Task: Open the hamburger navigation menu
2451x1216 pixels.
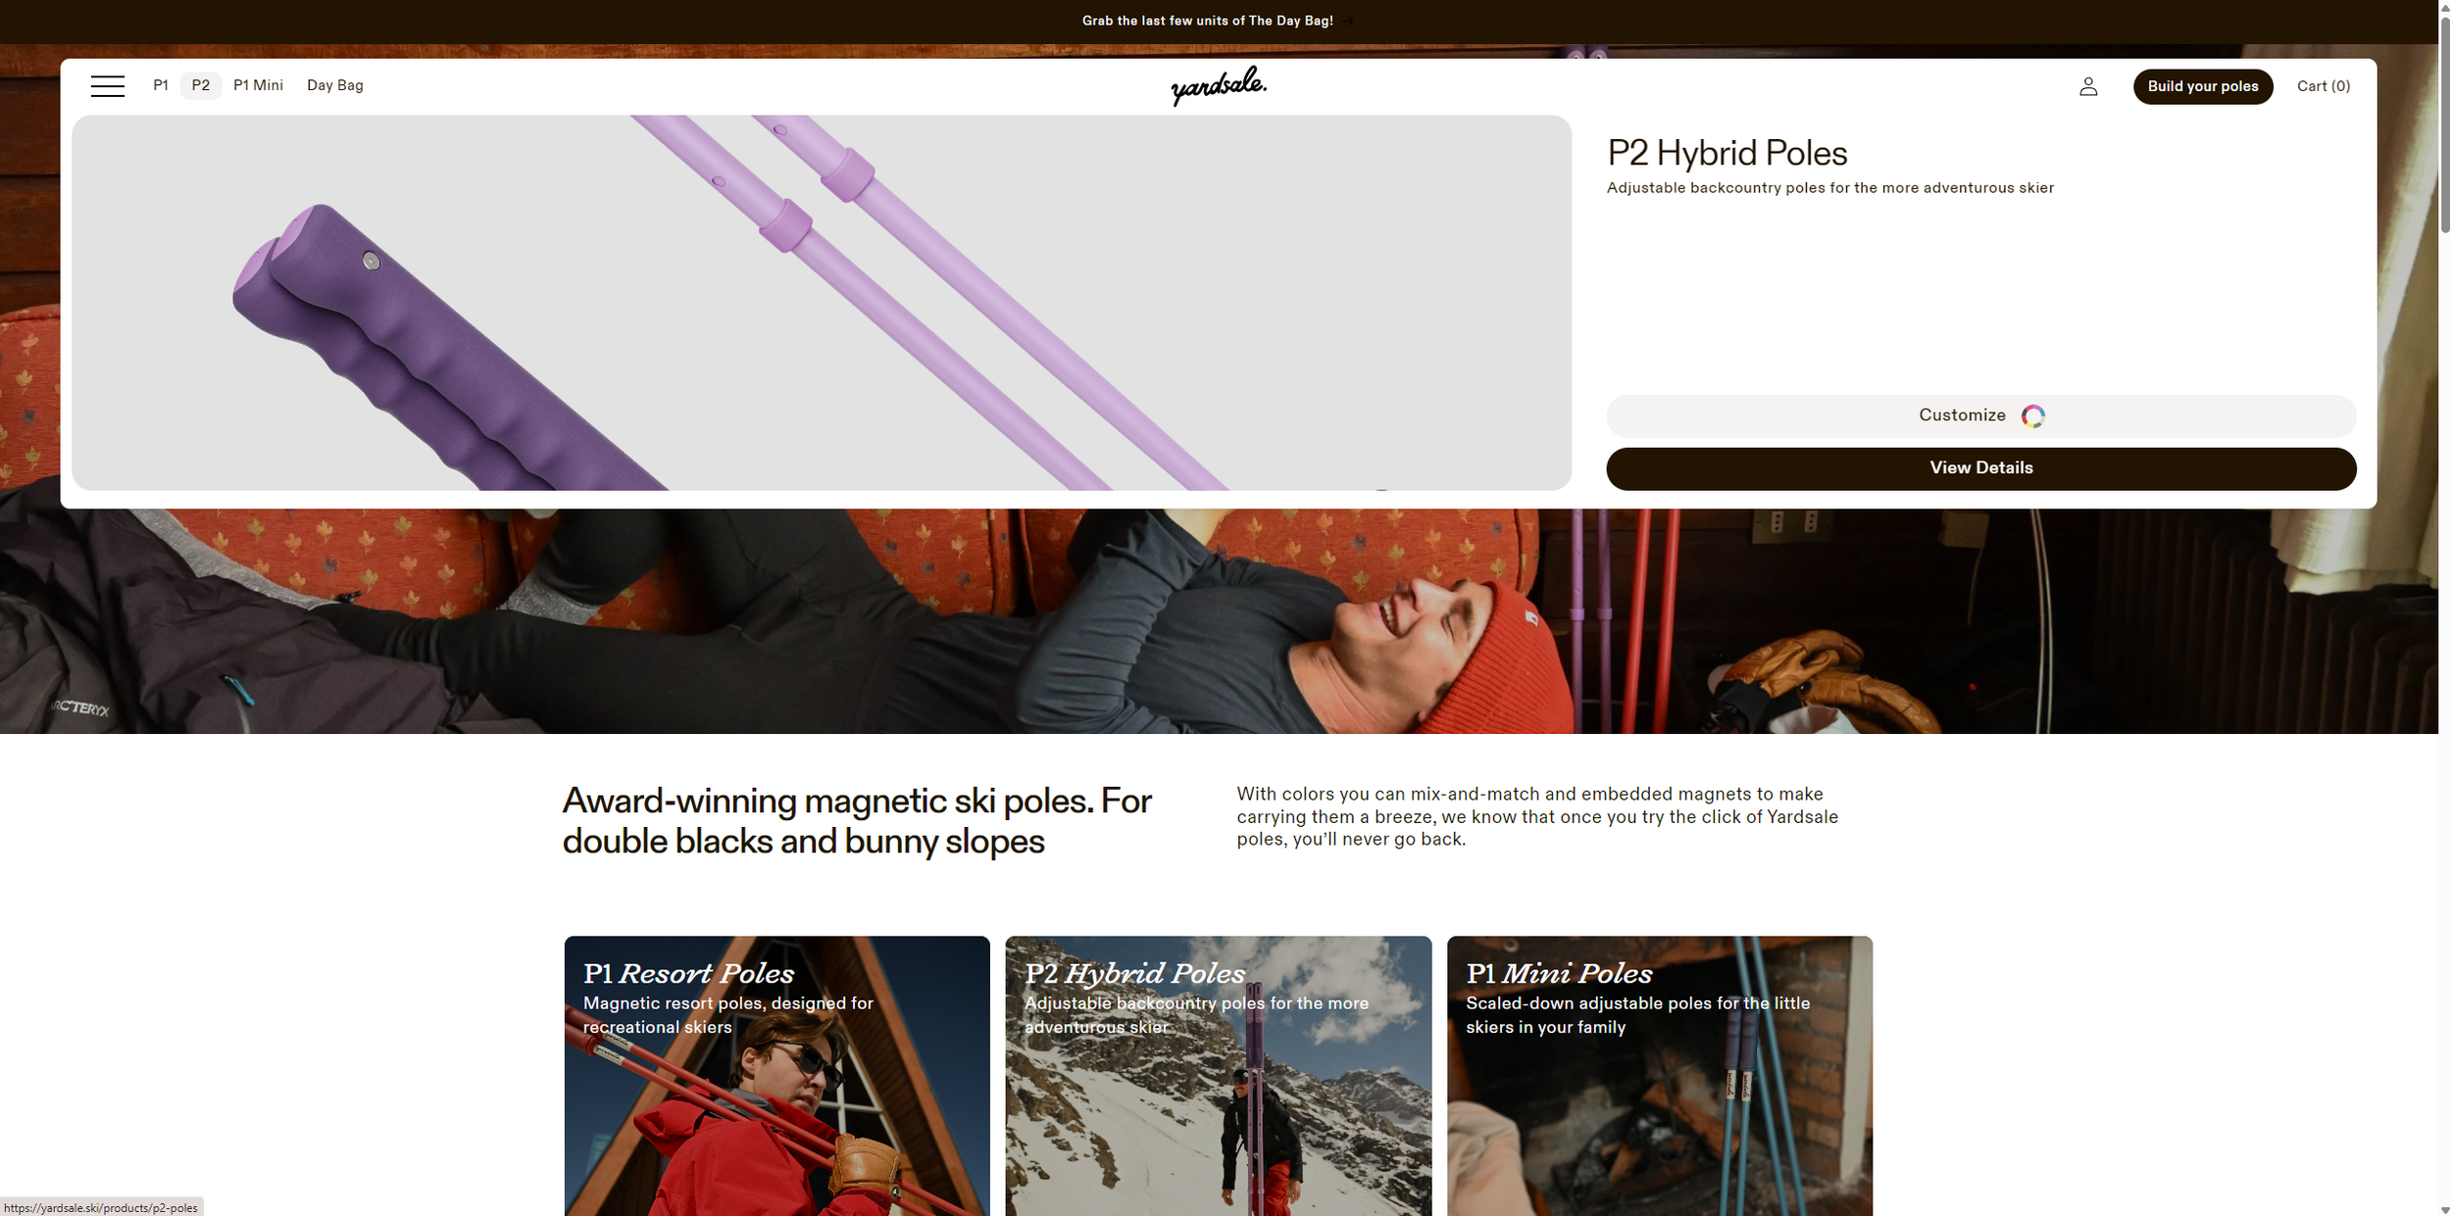Action: (108, 86)
